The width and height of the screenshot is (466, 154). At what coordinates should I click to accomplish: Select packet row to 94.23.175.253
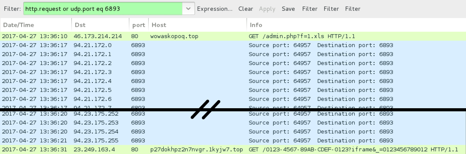233,122
